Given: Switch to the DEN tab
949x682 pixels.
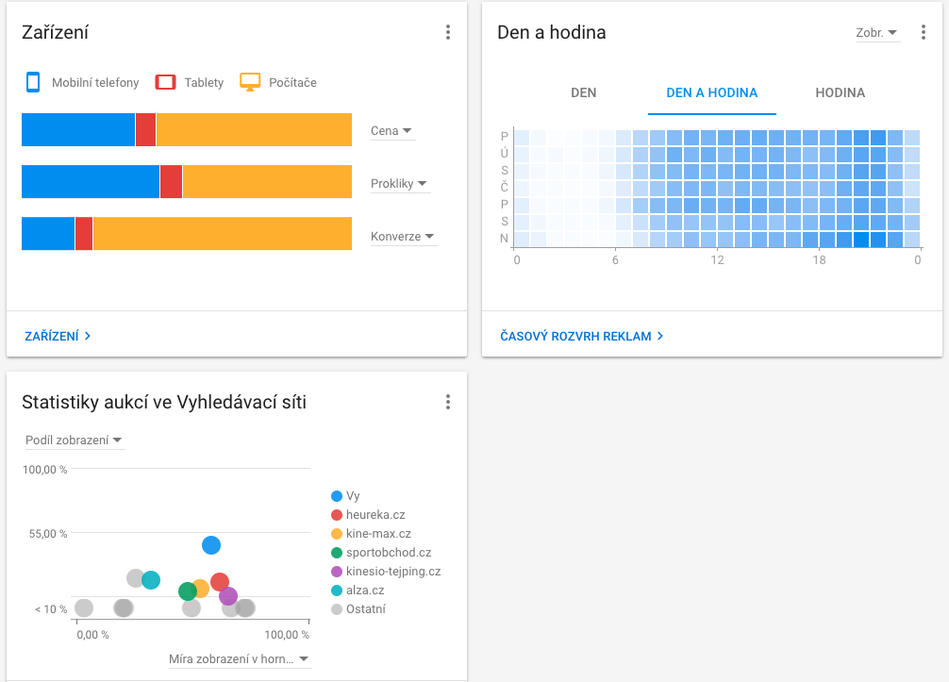Looking at the screenshot, I should click(x=584, y=92).
